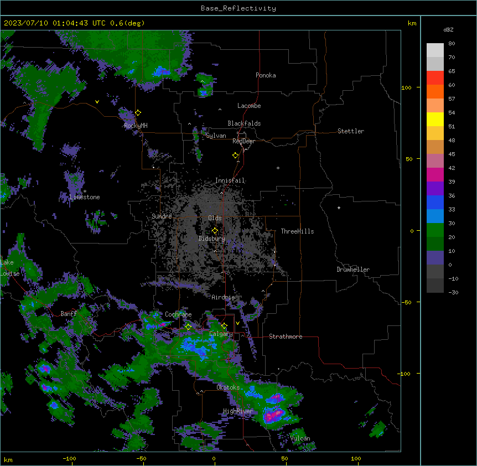Image resolution: width=477 pixels, height=466 pixels.
Task: Click the ThreeHills city label
Action: tap(297, 231)
